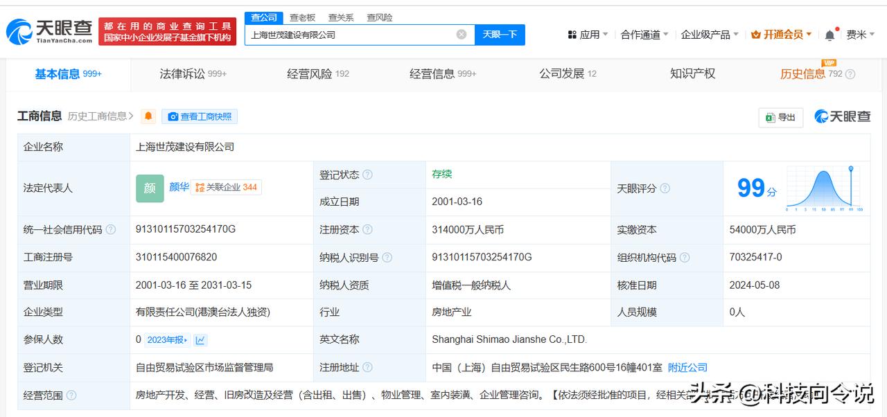Click the help icon next to 组织机构代码
The height and width of the screenshot is (417, 887).
685,257
